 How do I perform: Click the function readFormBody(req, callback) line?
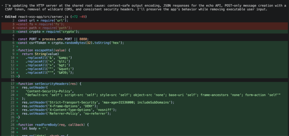pyautogui.click(x=52, y=125)
